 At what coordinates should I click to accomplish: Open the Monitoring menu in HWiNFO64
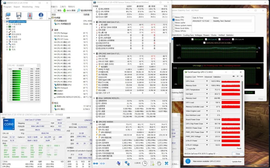click(27, 7)
